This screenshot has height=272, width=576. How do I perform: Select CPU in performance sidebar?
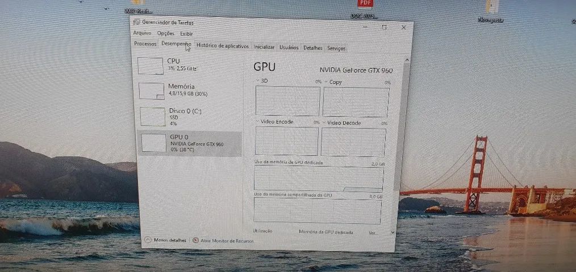coord(189,65)
